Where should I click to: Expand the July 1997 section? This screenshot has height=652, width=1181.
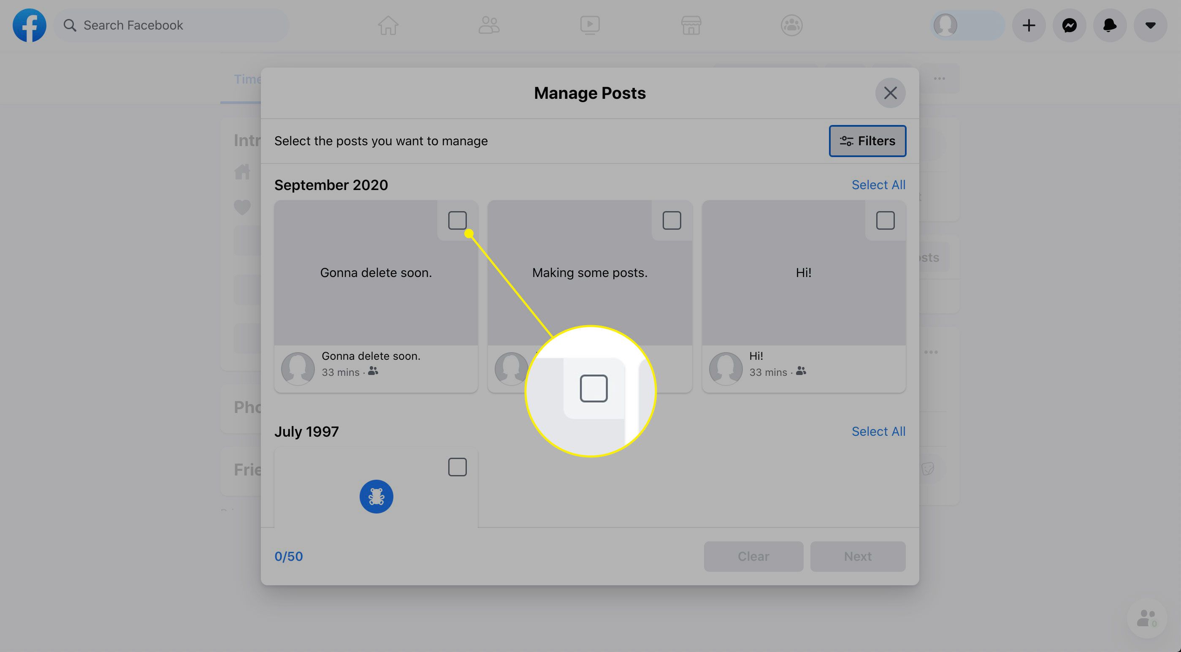[306, 430]
